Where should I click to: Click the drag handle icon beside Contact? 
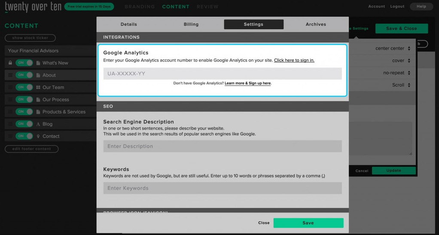[x=10, y=136]
